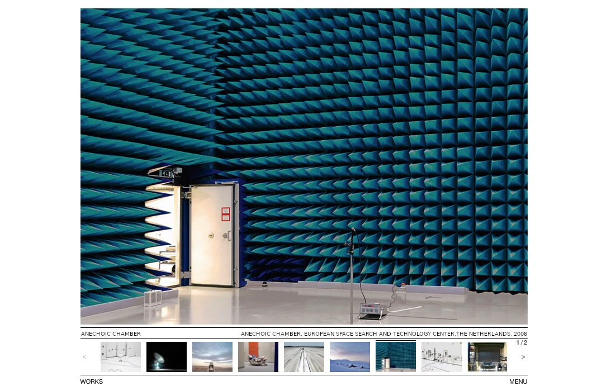The height and width of the screenshot is (391, 602).
Task: Select the satellite dish night photo thumbnail
Action: pos(166,356)
